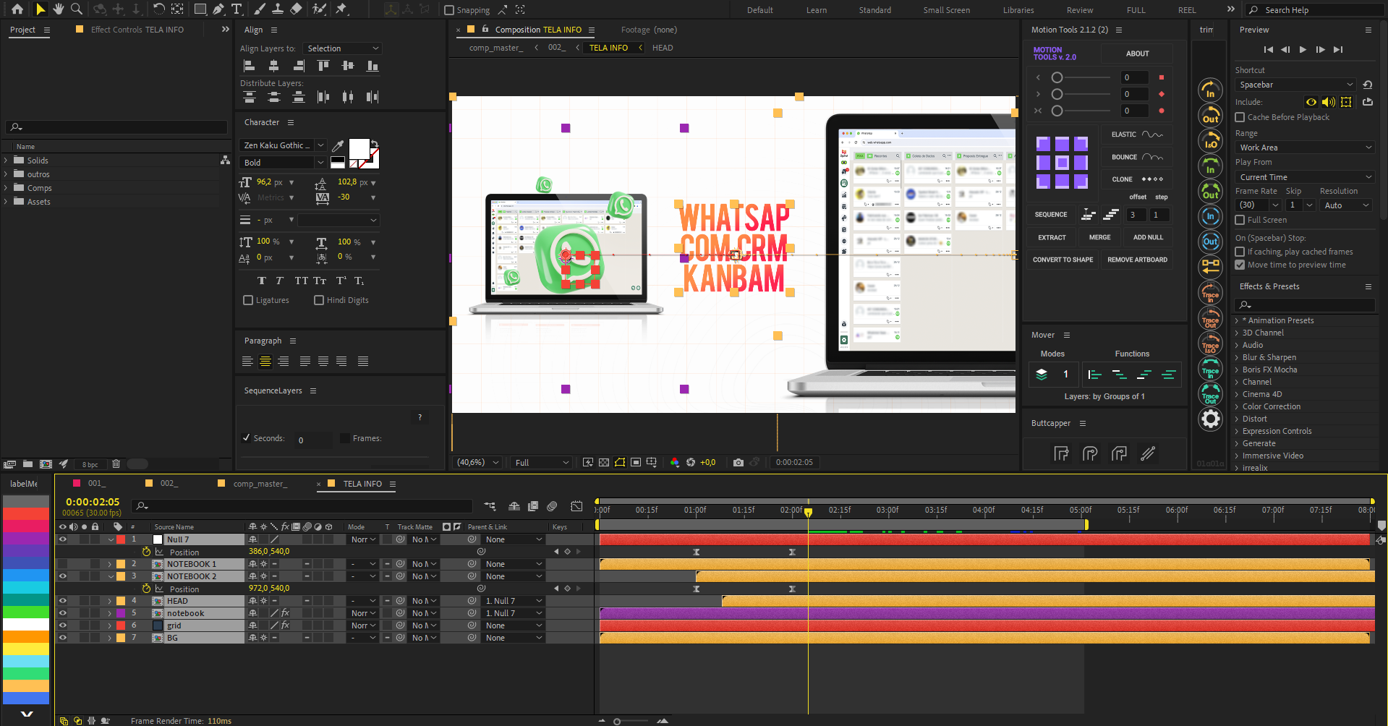Screen dimensions: 1388x726
Task: Select the Eraser tool
Action: 296,9
